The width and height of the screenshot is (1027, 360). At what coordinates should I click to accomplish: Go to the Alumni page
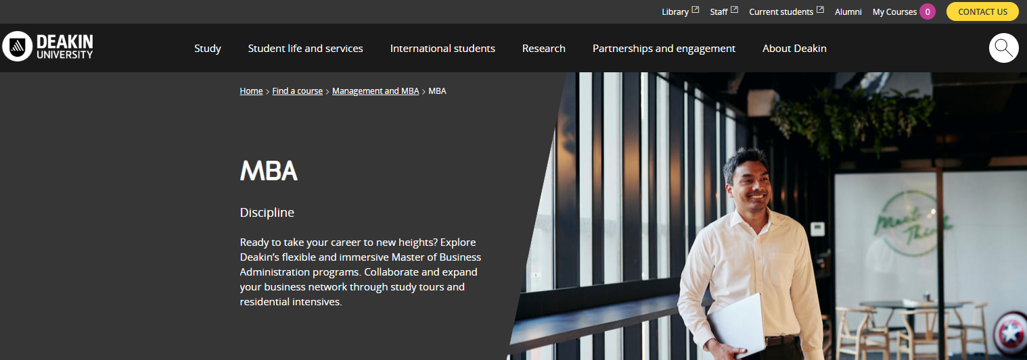point(848,12)
